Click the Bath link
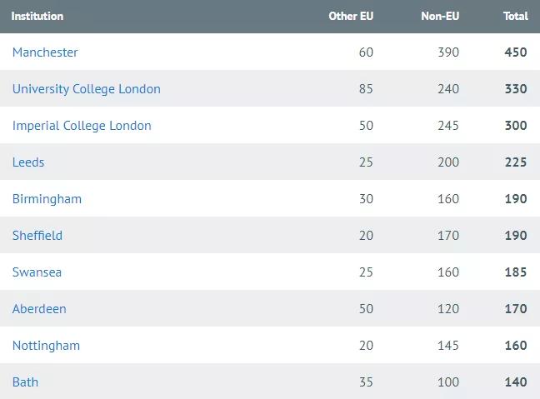This screenshot has height=399, width=540. pos(25,382)
